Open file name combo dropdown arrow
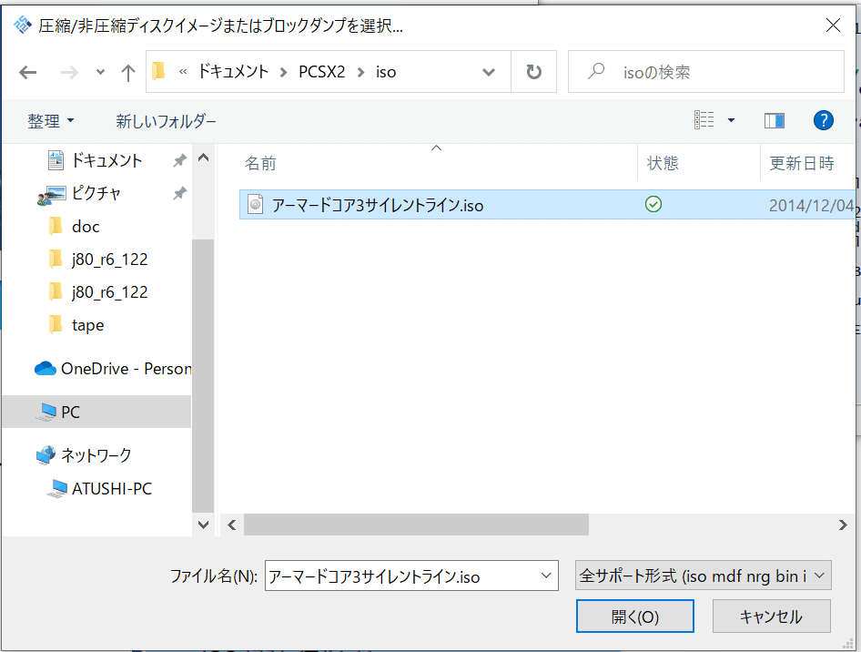The width and height of the screenshot is (861, 652). coord(546,576)
